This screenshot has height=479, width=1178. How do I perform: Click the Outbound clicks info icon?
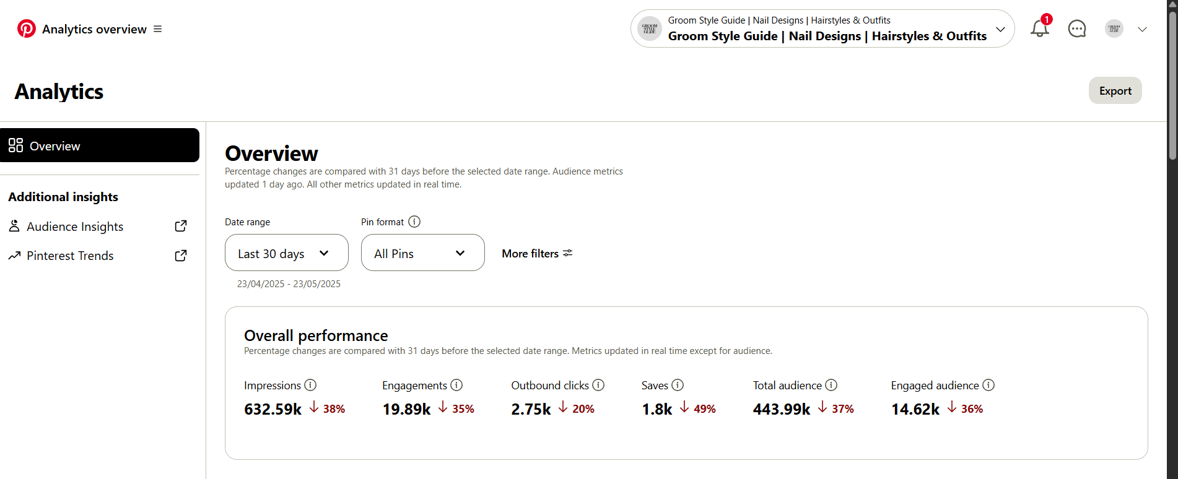click(598, 385)
